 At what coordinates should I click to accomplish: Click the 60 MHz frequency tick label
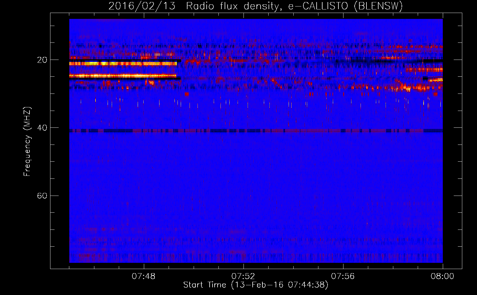click(42, 196)
